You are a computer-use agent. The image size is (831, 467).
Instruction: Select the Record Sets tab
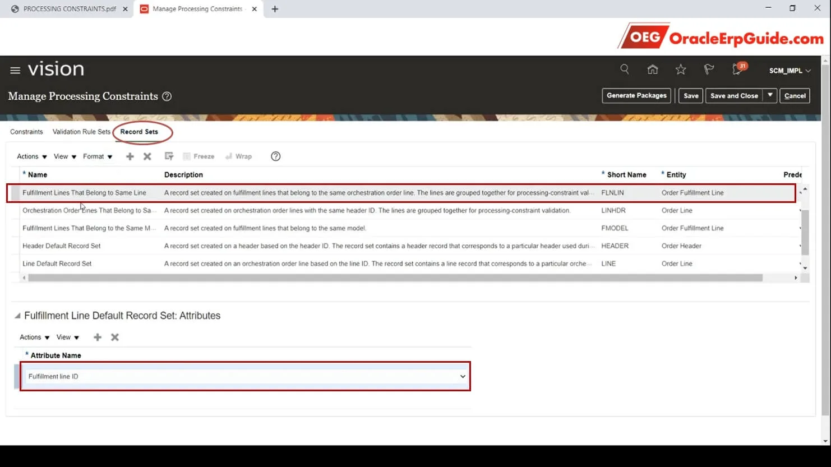tap(139, 132)
